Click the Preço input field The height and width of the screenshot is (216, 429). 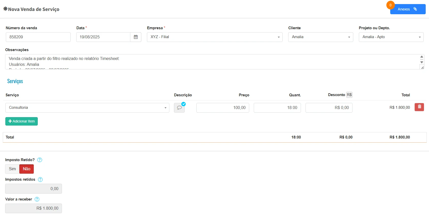pyautogui.click(x=223, y=108)
